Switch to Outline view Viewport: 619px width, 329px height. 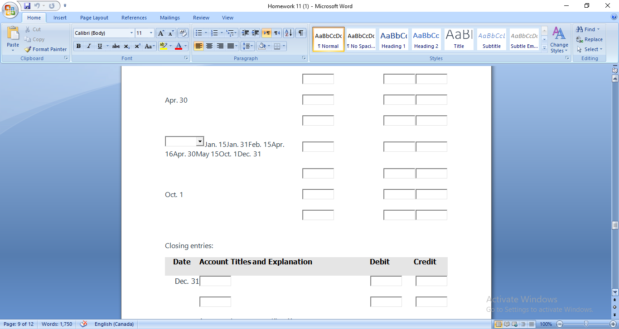click(523, 324)
